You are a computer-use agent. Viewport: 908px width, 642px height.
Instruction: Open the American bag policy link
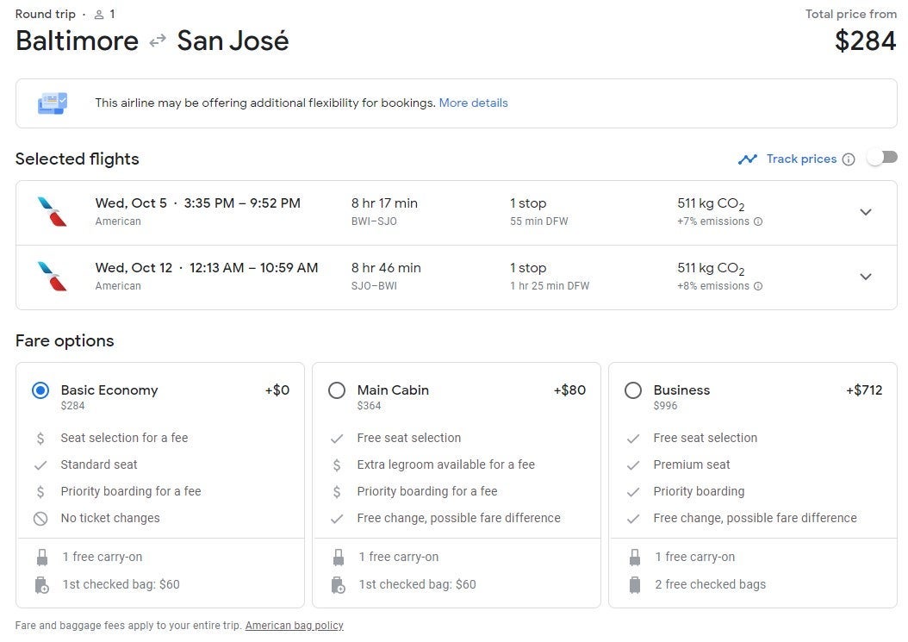click(294, 626)
